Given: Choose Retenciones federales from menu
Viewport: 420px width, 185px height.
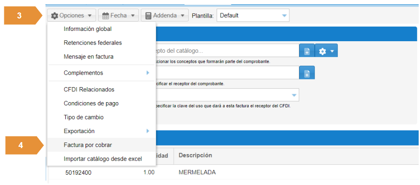Looking at the screenshot, I should pos(92,43).
